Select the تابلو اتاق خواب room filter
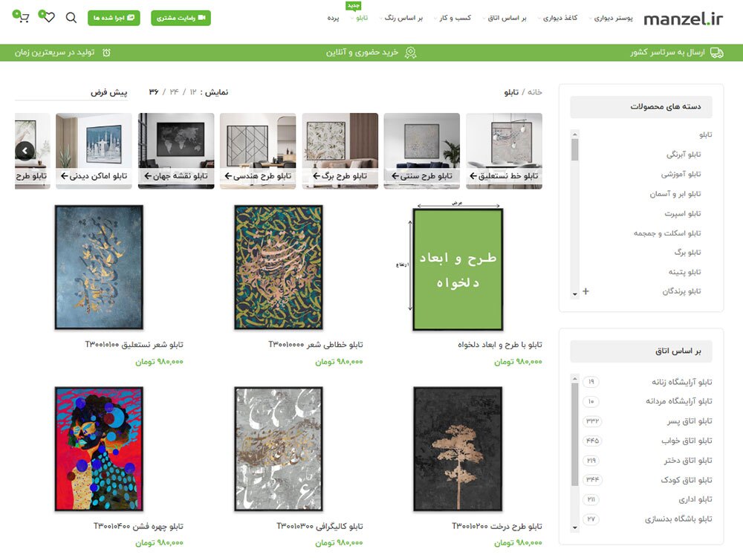 click(x=687, y=441)
